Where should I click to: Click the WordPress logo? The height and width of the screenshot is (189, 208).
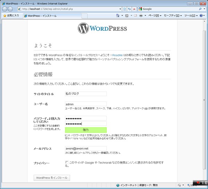[x=102, y=28]
